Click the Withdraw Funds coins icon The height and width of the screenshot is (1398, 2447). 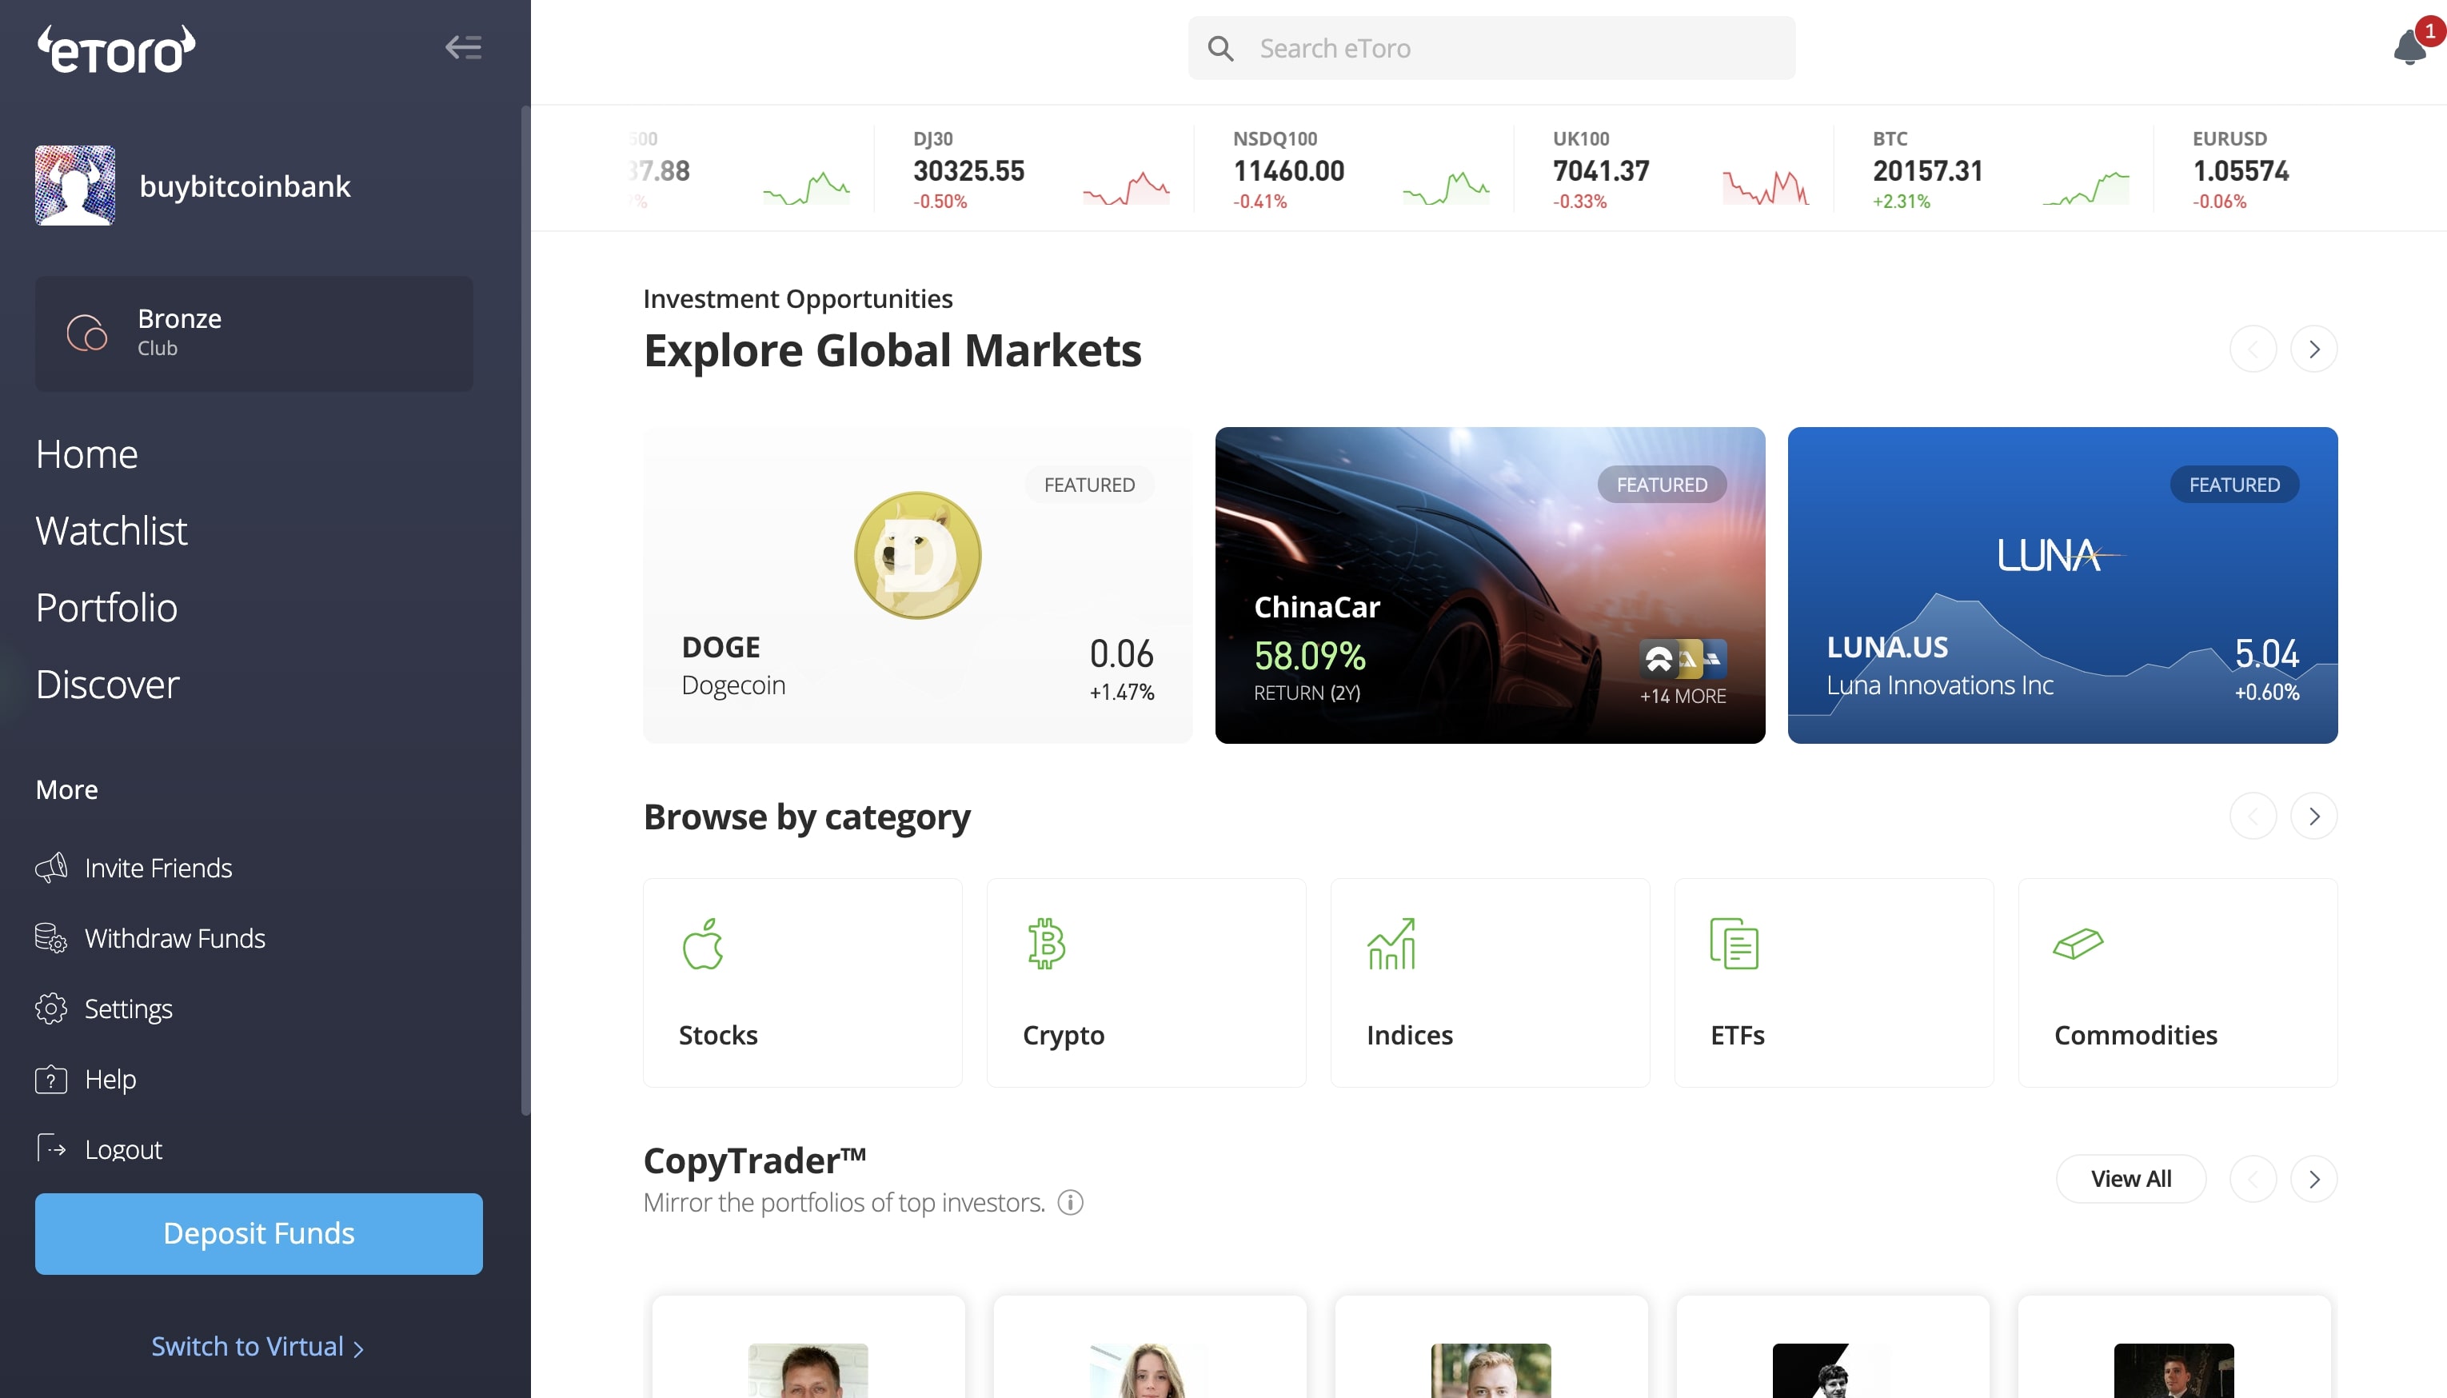(x=51, y=937)
